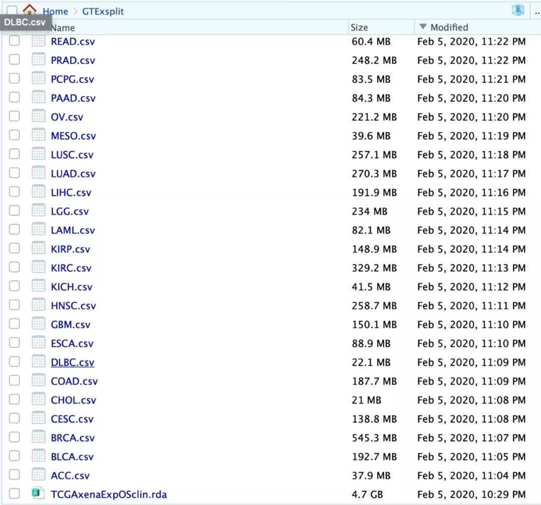Click the Feb 5, 2020, 10:29 PM date

(472, 494)
